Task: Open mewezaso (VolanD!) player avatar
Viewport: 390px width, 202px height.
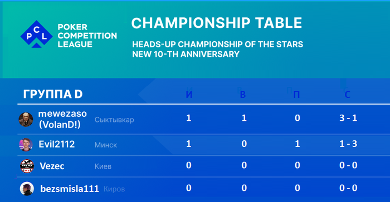Action: click(x=26, y=120)
